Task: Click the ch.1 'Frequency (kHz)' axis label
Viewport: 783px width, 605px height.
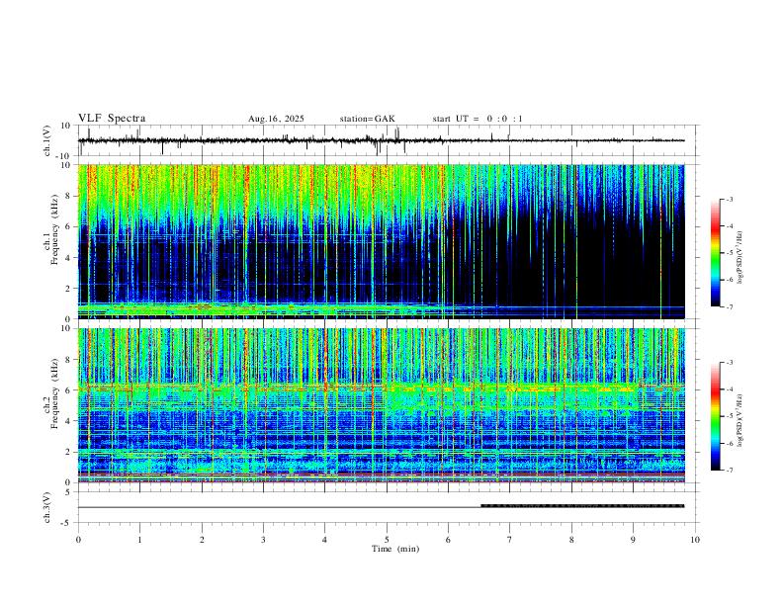Action: 54,231
